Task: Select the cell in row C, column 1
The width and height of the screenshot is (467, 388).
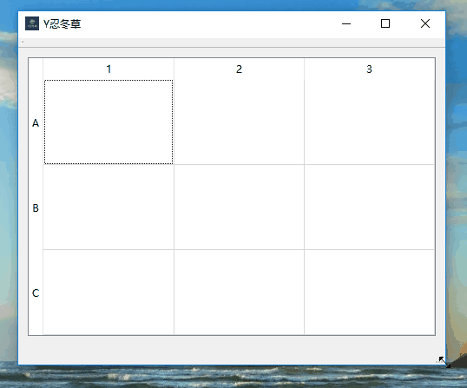Action: [109, 293]
